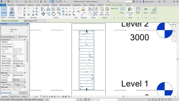The width and height of the screenshot is (179, 101).
Task: Click the Rotate tool icon
Action: (x=53, y=14)
